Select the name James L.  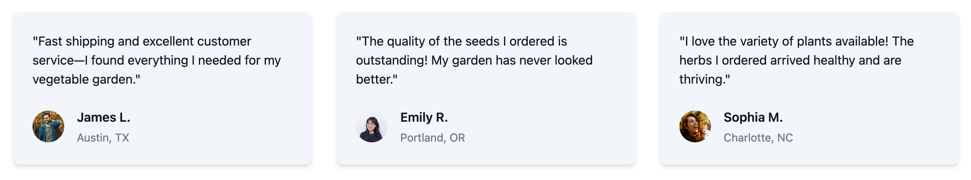point(103,117)
